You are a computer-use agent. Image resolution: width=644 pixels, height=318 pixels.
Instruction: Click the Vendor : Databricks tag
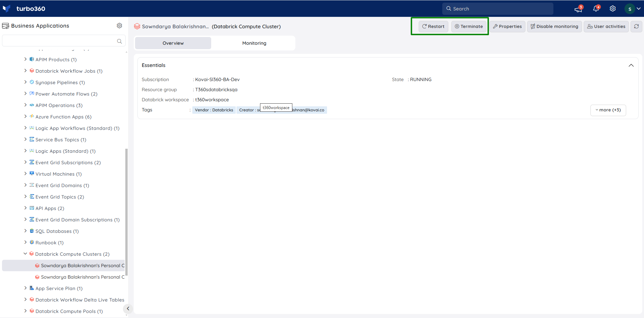point(214,110)
